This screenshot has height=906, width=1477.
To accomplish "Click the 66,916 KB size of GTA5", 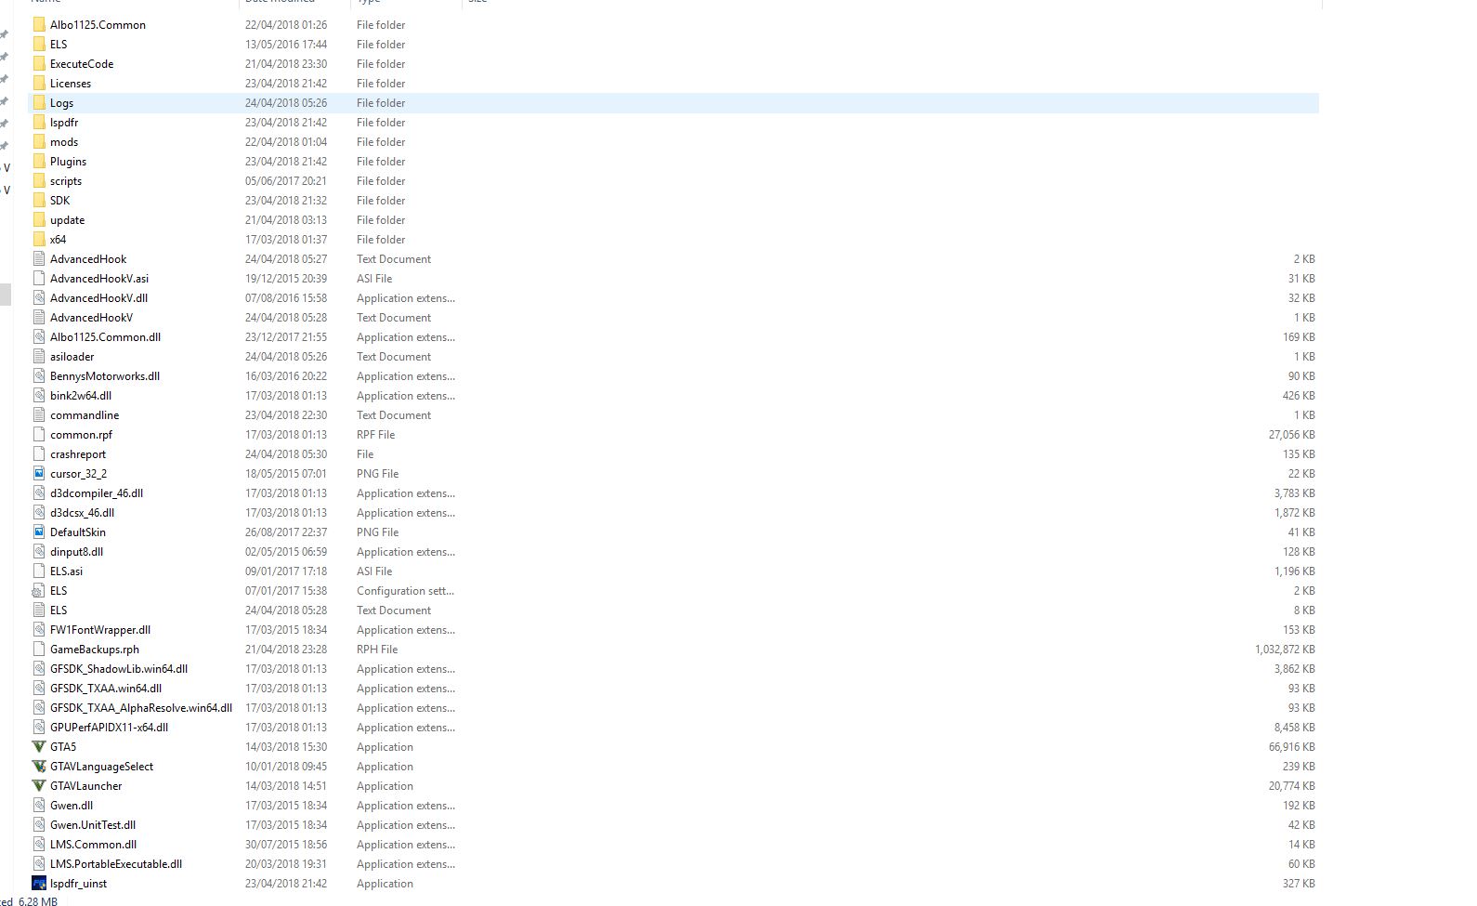I will click(1292, 746).
